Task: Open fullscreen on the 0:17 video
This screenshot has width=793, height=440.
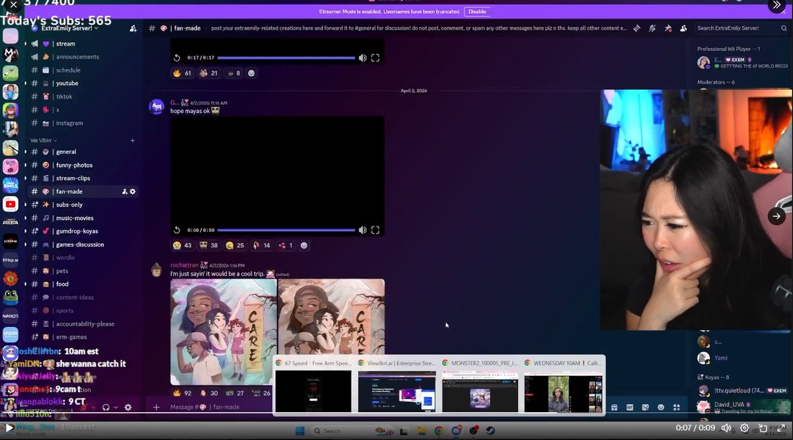Action: point(375,58)
